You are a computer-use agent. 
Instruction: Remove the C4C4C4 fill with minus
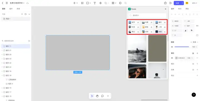point(197,58)
